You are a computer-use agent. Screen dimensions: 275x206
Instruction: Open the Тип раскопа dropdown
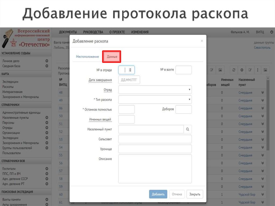[155, 99]
